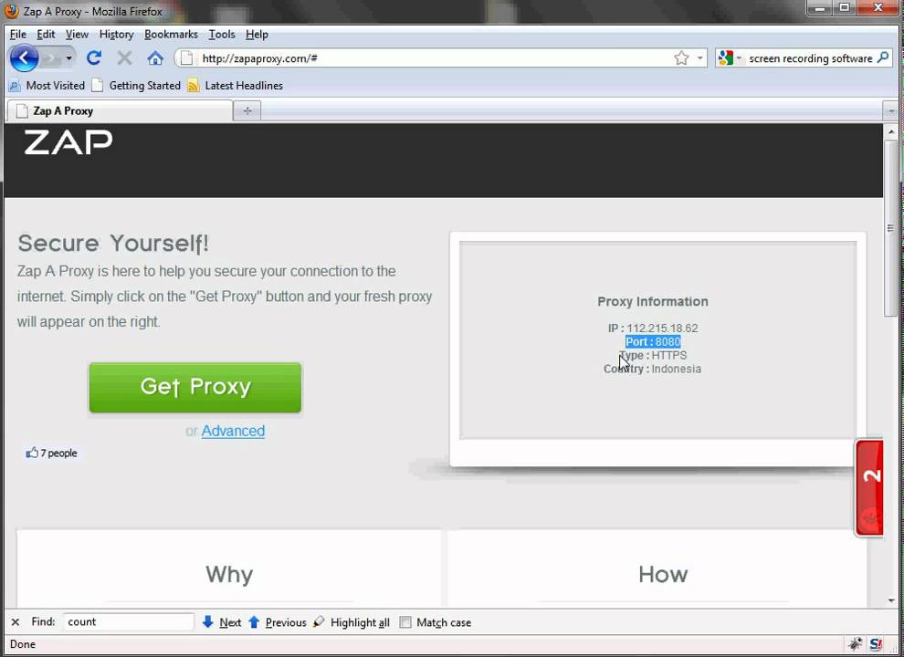Click the S status bar add-on icon
The width and height of the screenshot is (904, 657).
[877, 643]
